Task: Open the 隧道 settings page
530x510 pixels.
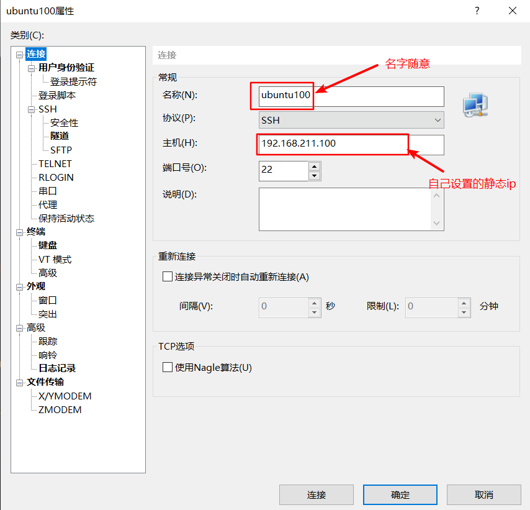Action: tap(60, 136)
